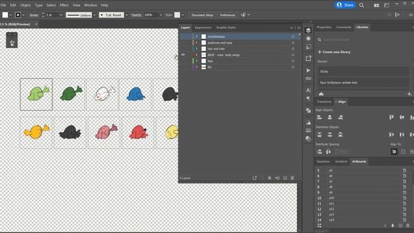Open the Edit menu
This screenshot has width=414, height=233.
tap(13, 5)
